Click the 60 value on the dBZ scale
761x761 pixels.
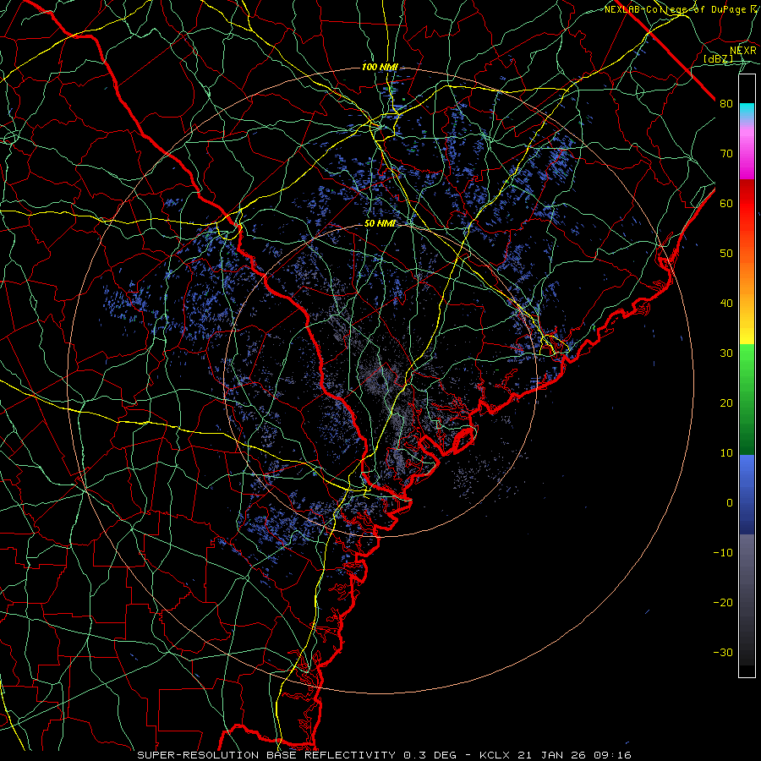726,204
